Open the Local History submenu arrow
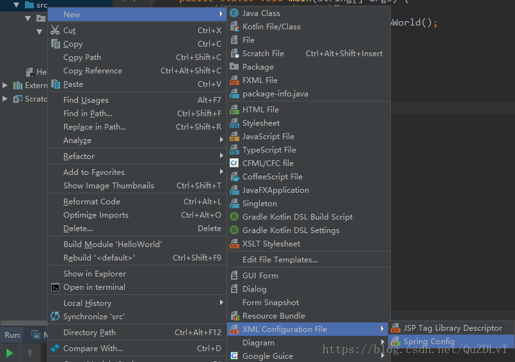The height and width of the screenshot is (362, 515). [x=221, y=303]
